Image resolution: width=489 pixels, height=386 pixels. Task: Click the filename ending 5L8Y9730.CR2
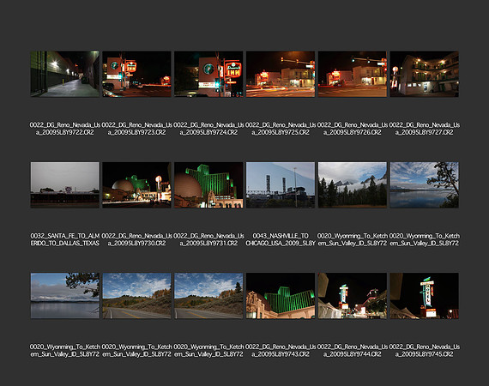click(x=136, y=239)
